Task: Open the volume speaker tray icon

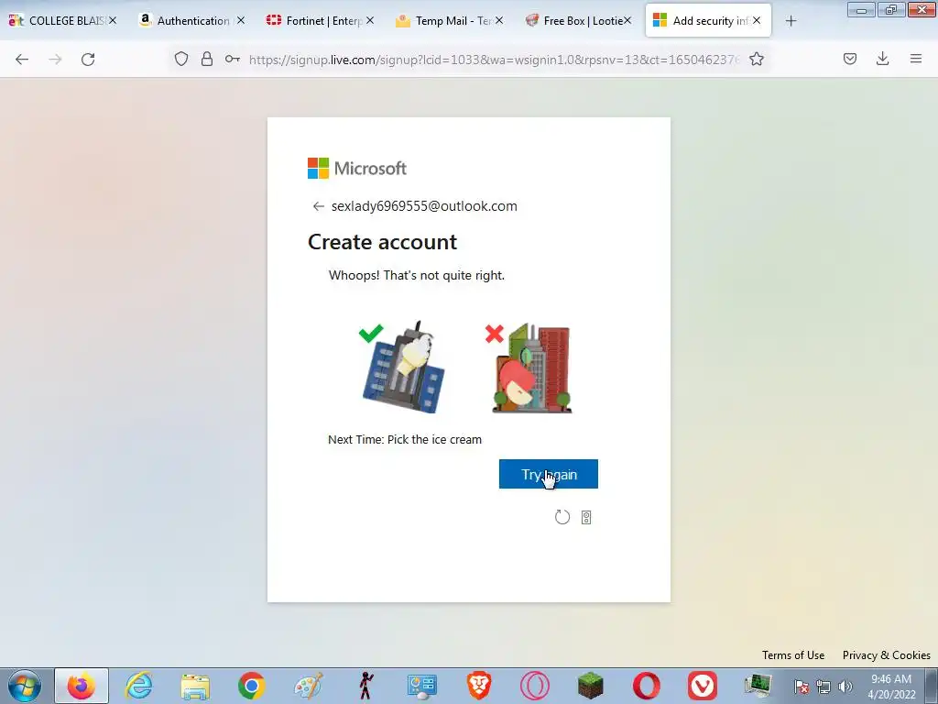Action: pos(845,687)
